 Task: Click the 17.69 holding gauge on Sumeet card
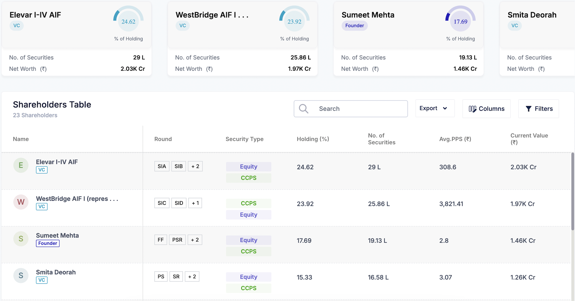tap(460, 21)
